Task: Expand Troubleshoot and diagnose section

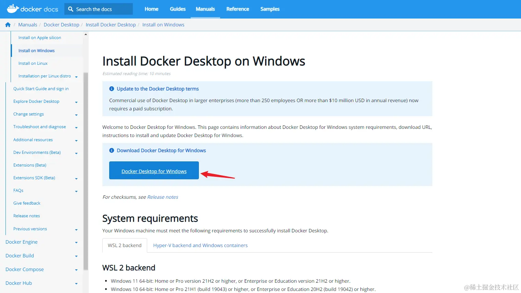Action: [76, 127]
